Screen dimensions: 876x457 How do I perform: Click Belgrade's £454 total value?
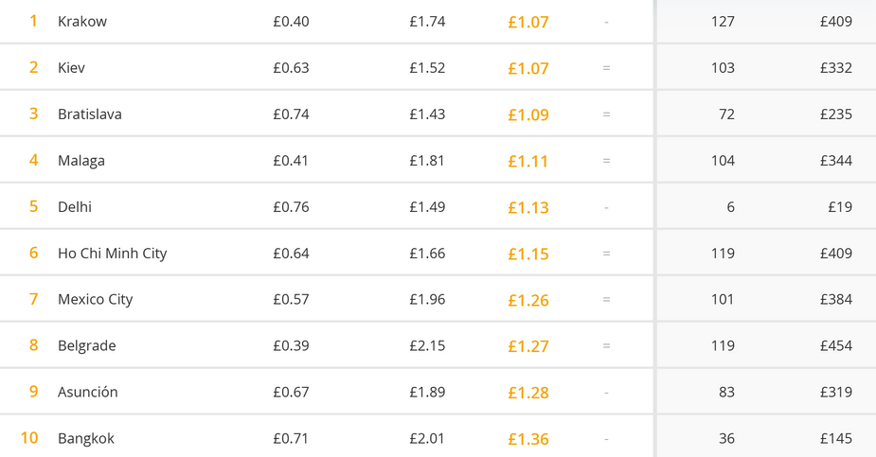pyautogui.click(x=836, y=346)
